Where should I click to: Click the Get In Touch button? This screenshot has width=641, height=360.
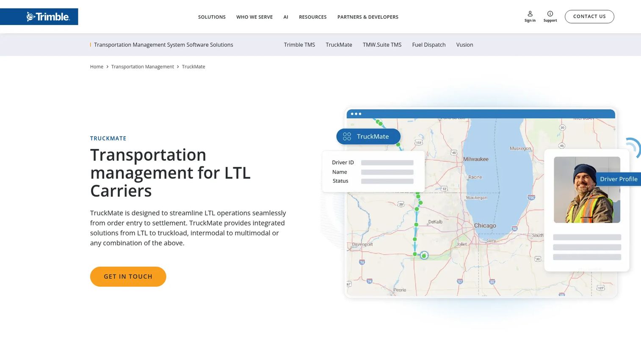click(128, 277)
